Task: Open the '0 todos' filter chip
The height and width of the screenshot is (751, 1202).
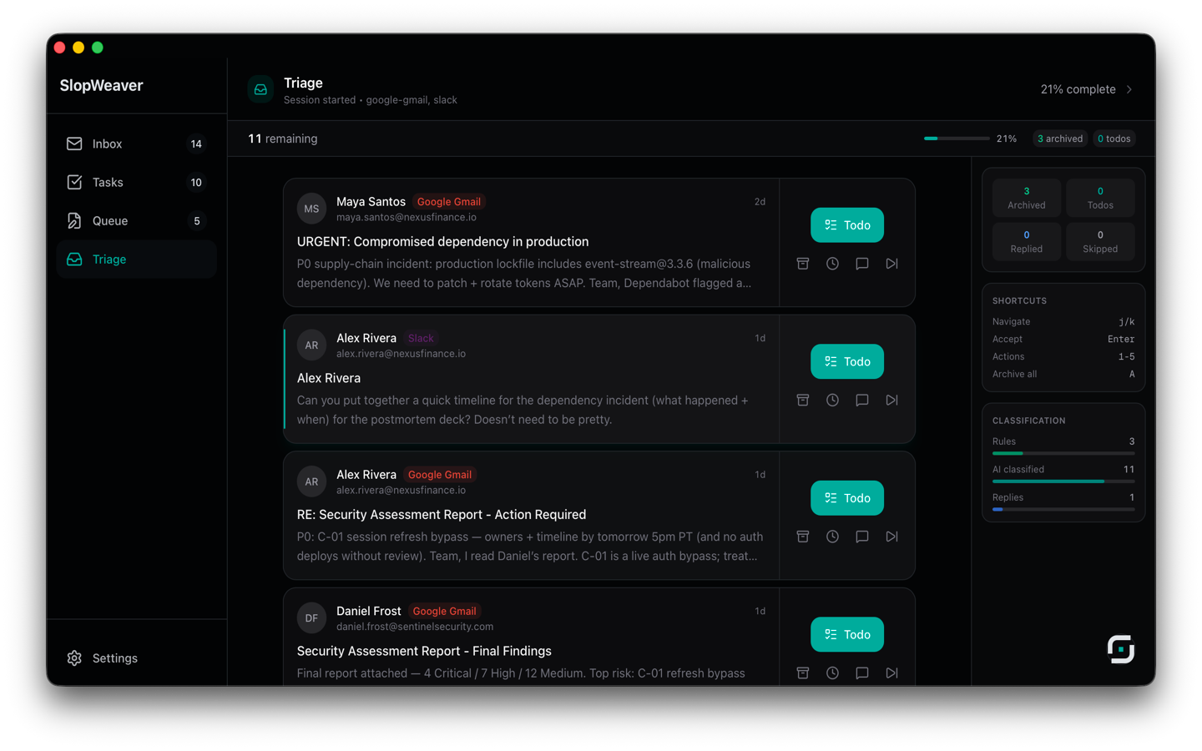Action: click(x=1114, y=139)
